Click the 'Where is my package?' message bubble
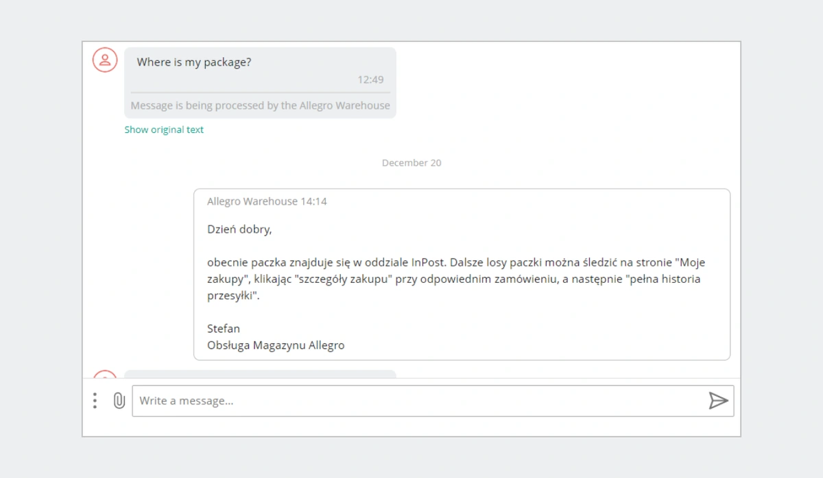Screen dimensions: 823x478 (x=260, y=82)
